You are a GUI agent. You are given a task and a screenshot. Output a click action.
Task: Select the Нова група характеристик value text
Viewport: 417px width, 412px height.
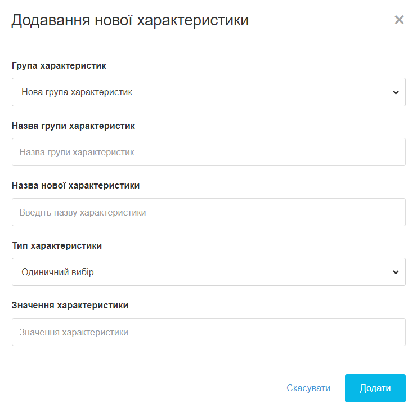click(x=77, y=92)
